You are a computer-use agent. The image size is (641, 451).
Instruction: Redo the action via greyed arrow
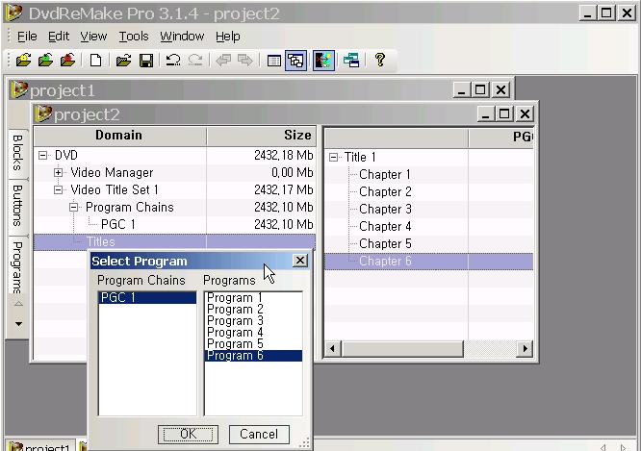[195, 60]
